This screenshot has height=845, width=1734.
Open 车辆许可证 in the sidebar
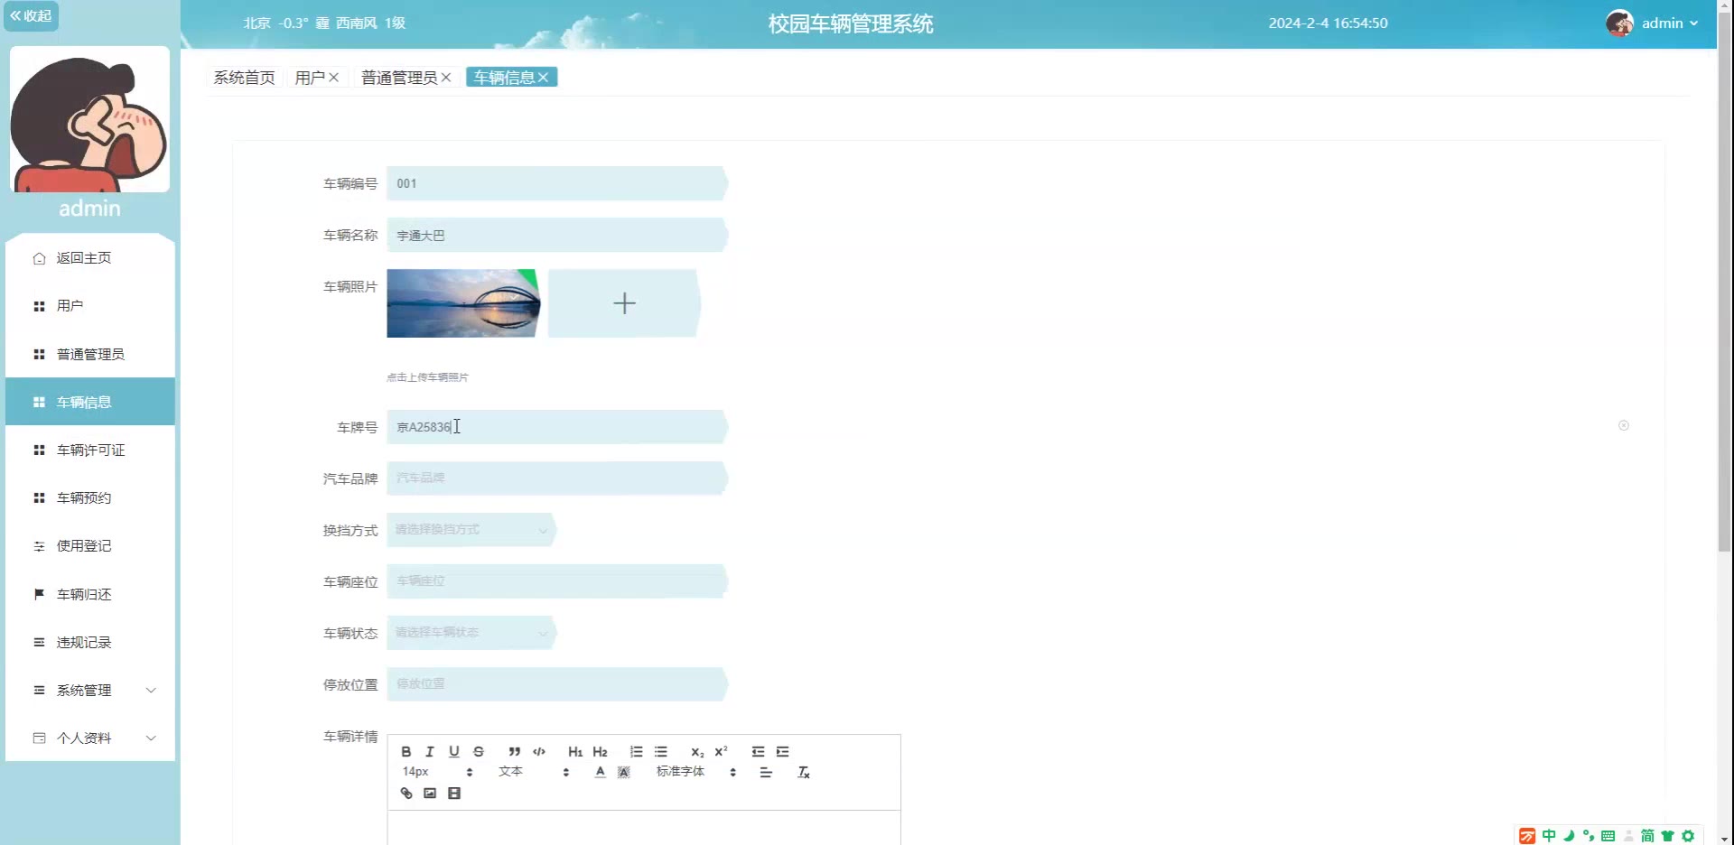coord(90,450)
